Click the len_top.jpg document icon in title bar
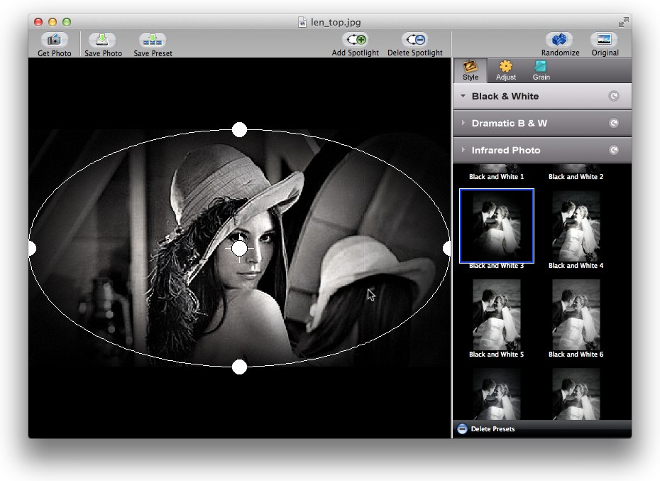The height and width of the screenshot is (481, 660). coord(302,22)
